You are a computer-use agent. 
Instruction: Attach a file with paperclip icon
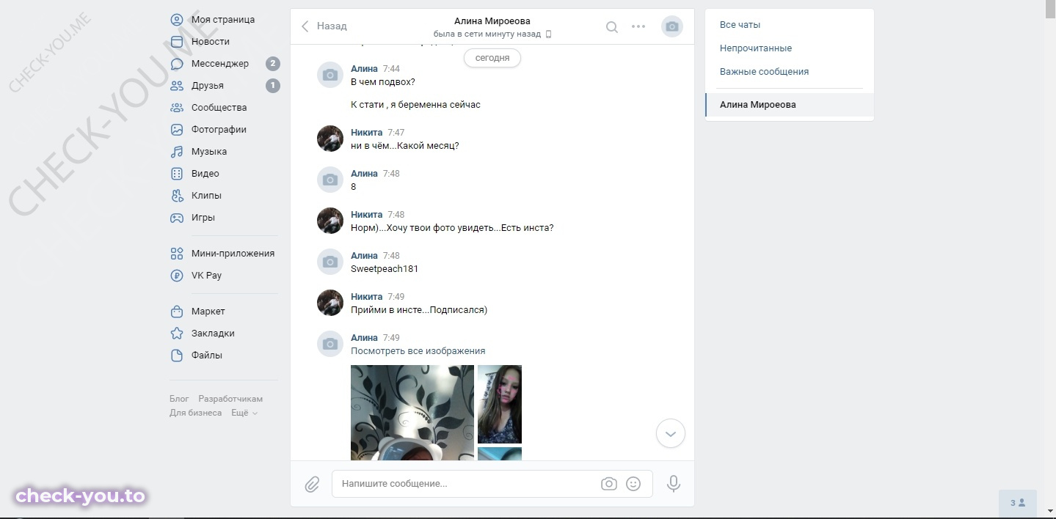coord(312,484)
